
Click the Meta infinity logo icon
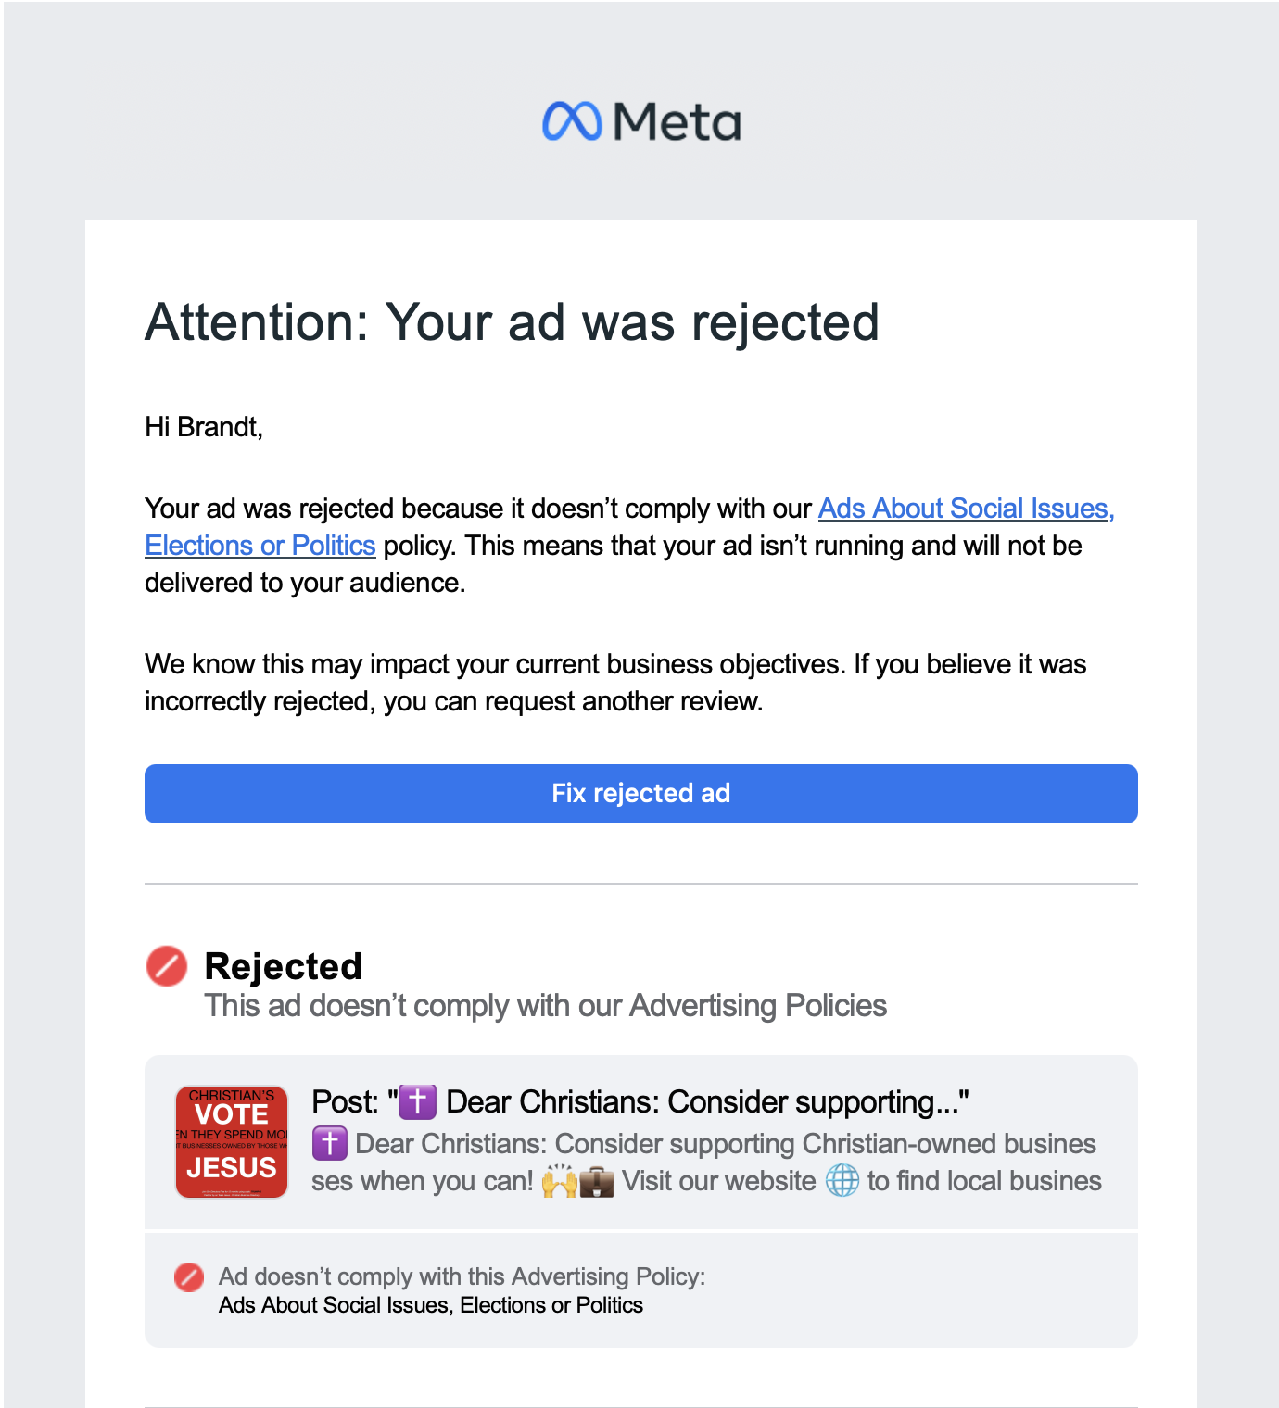pos(572,121)
